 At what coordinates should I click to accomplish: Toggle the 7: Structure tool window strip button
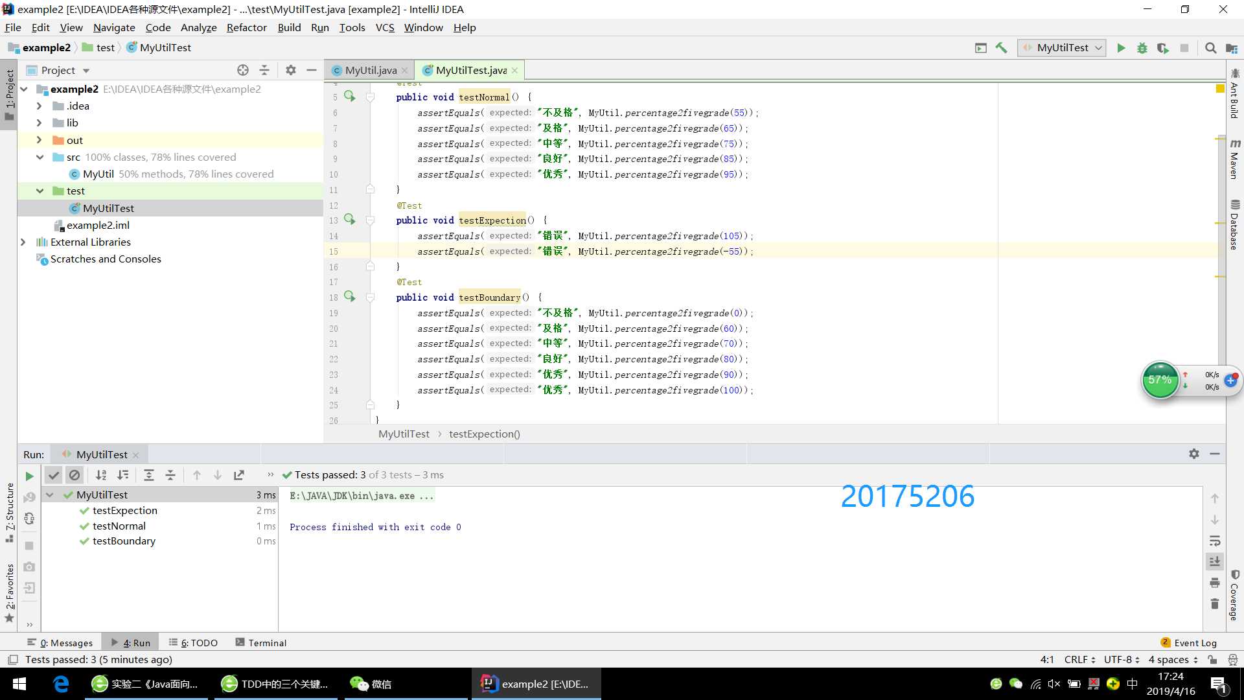click(9, 512)
